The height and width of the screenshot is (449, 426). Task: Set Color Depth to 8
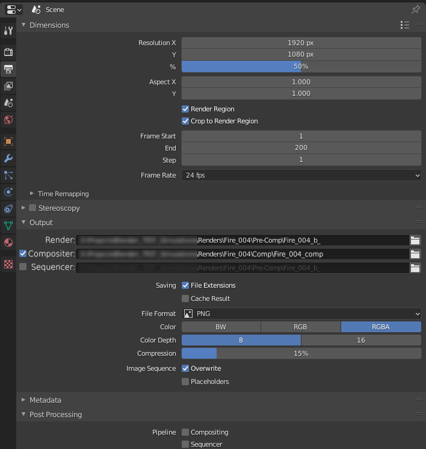241,340
